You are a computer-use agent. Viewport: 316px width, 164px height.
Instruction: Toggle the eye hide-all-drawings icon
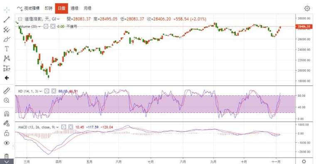click(7, 143)
